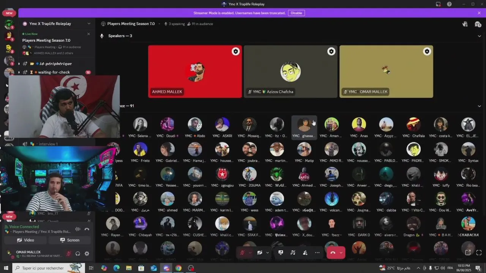Toggle deafen headphones in user panel

click(x=78, y=254)
